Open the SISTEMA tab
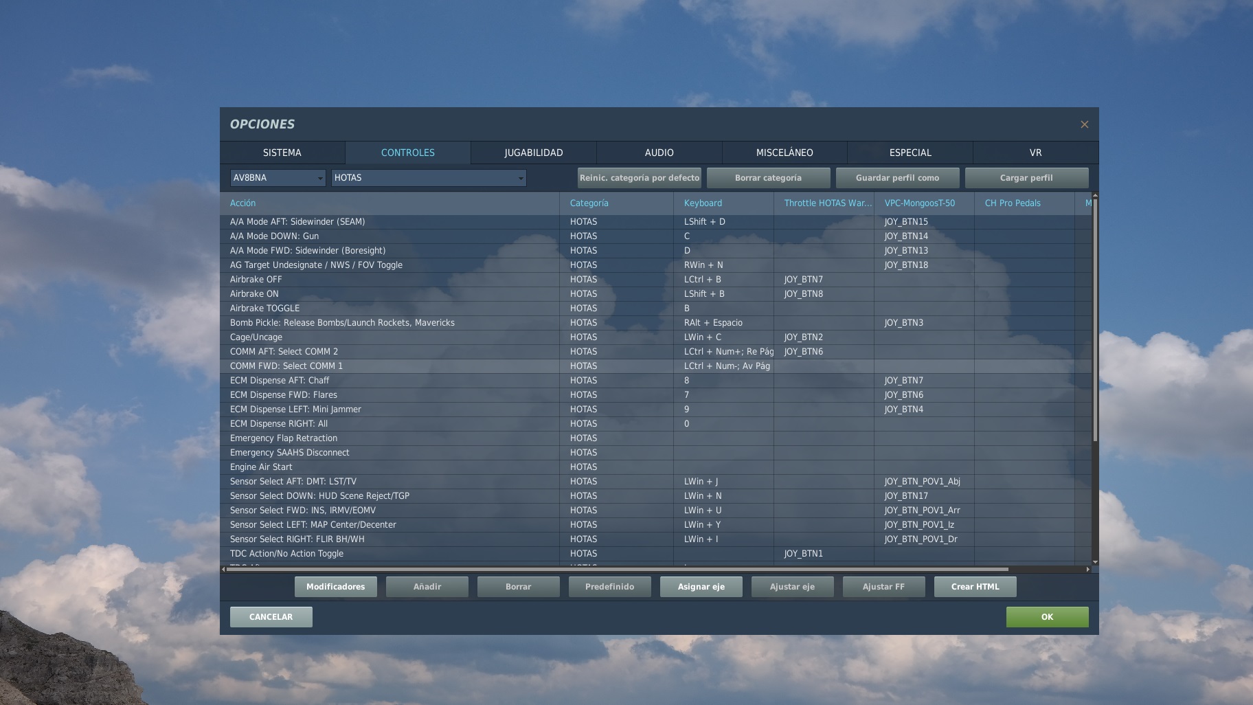Image resolution: width=1253 pixels, height=705 pixels. coord(282,153)
